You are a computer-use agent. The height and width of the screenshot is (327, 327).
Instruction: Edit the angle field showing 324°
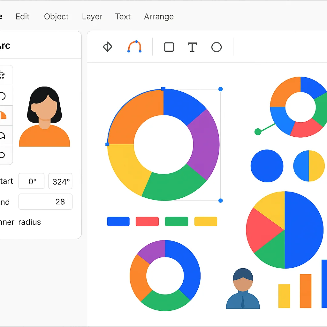coord(60,181)
